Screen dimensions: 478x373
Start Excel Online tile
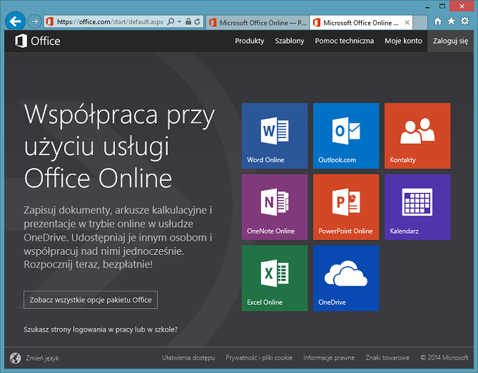coord(275,278)
